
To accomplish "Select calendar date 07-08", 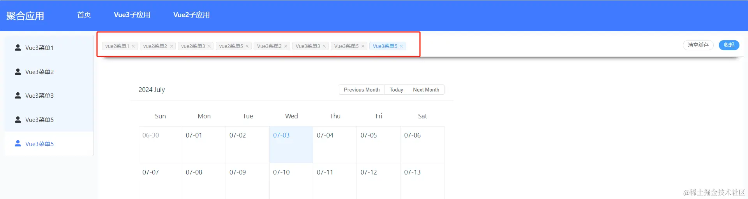I will (x=204, y=181).
